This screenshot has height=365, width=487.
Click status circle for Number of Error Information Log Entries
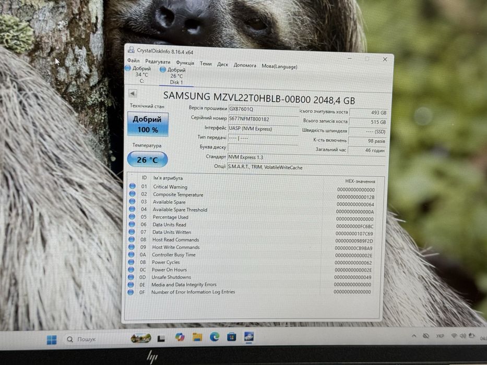[x=130, y=292]
